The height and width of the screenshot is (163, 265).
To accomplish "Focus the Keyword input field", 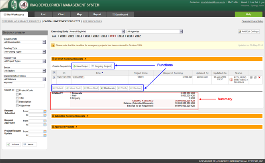I will coord(24,86).
